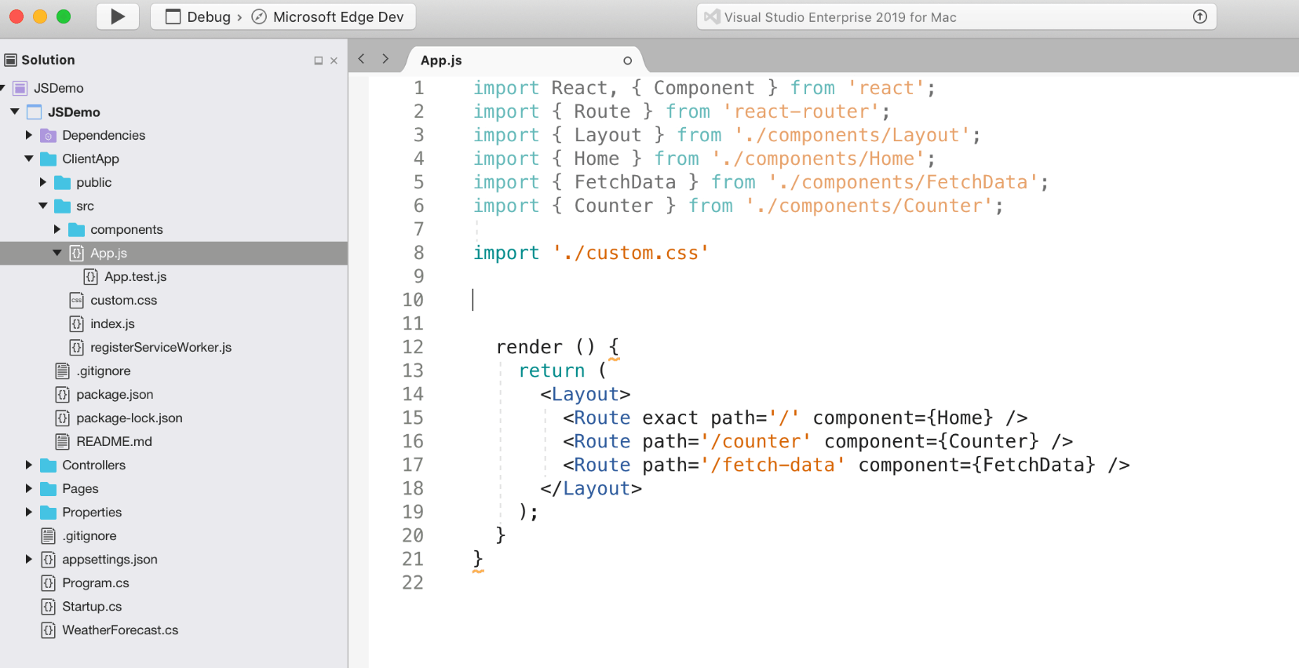Expand the Dependencies folder
1299x668 pixels.
coord(29,135)
